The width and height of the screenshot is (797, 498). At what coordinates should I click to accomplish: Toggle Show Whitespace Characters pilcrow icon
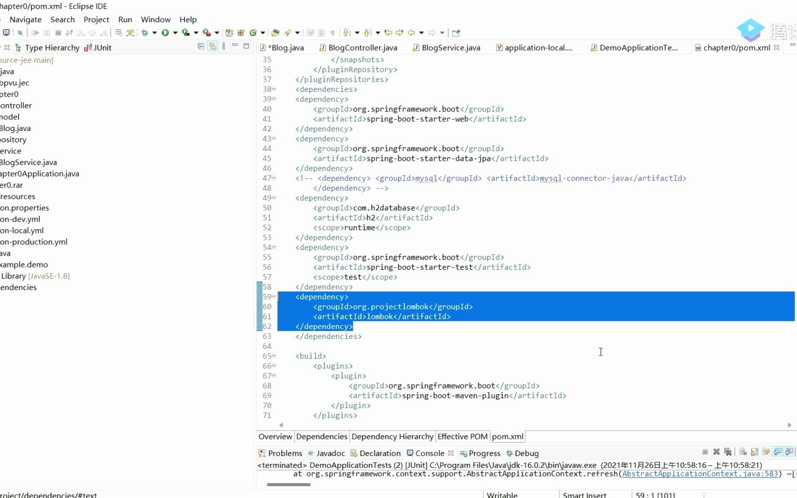333,33
